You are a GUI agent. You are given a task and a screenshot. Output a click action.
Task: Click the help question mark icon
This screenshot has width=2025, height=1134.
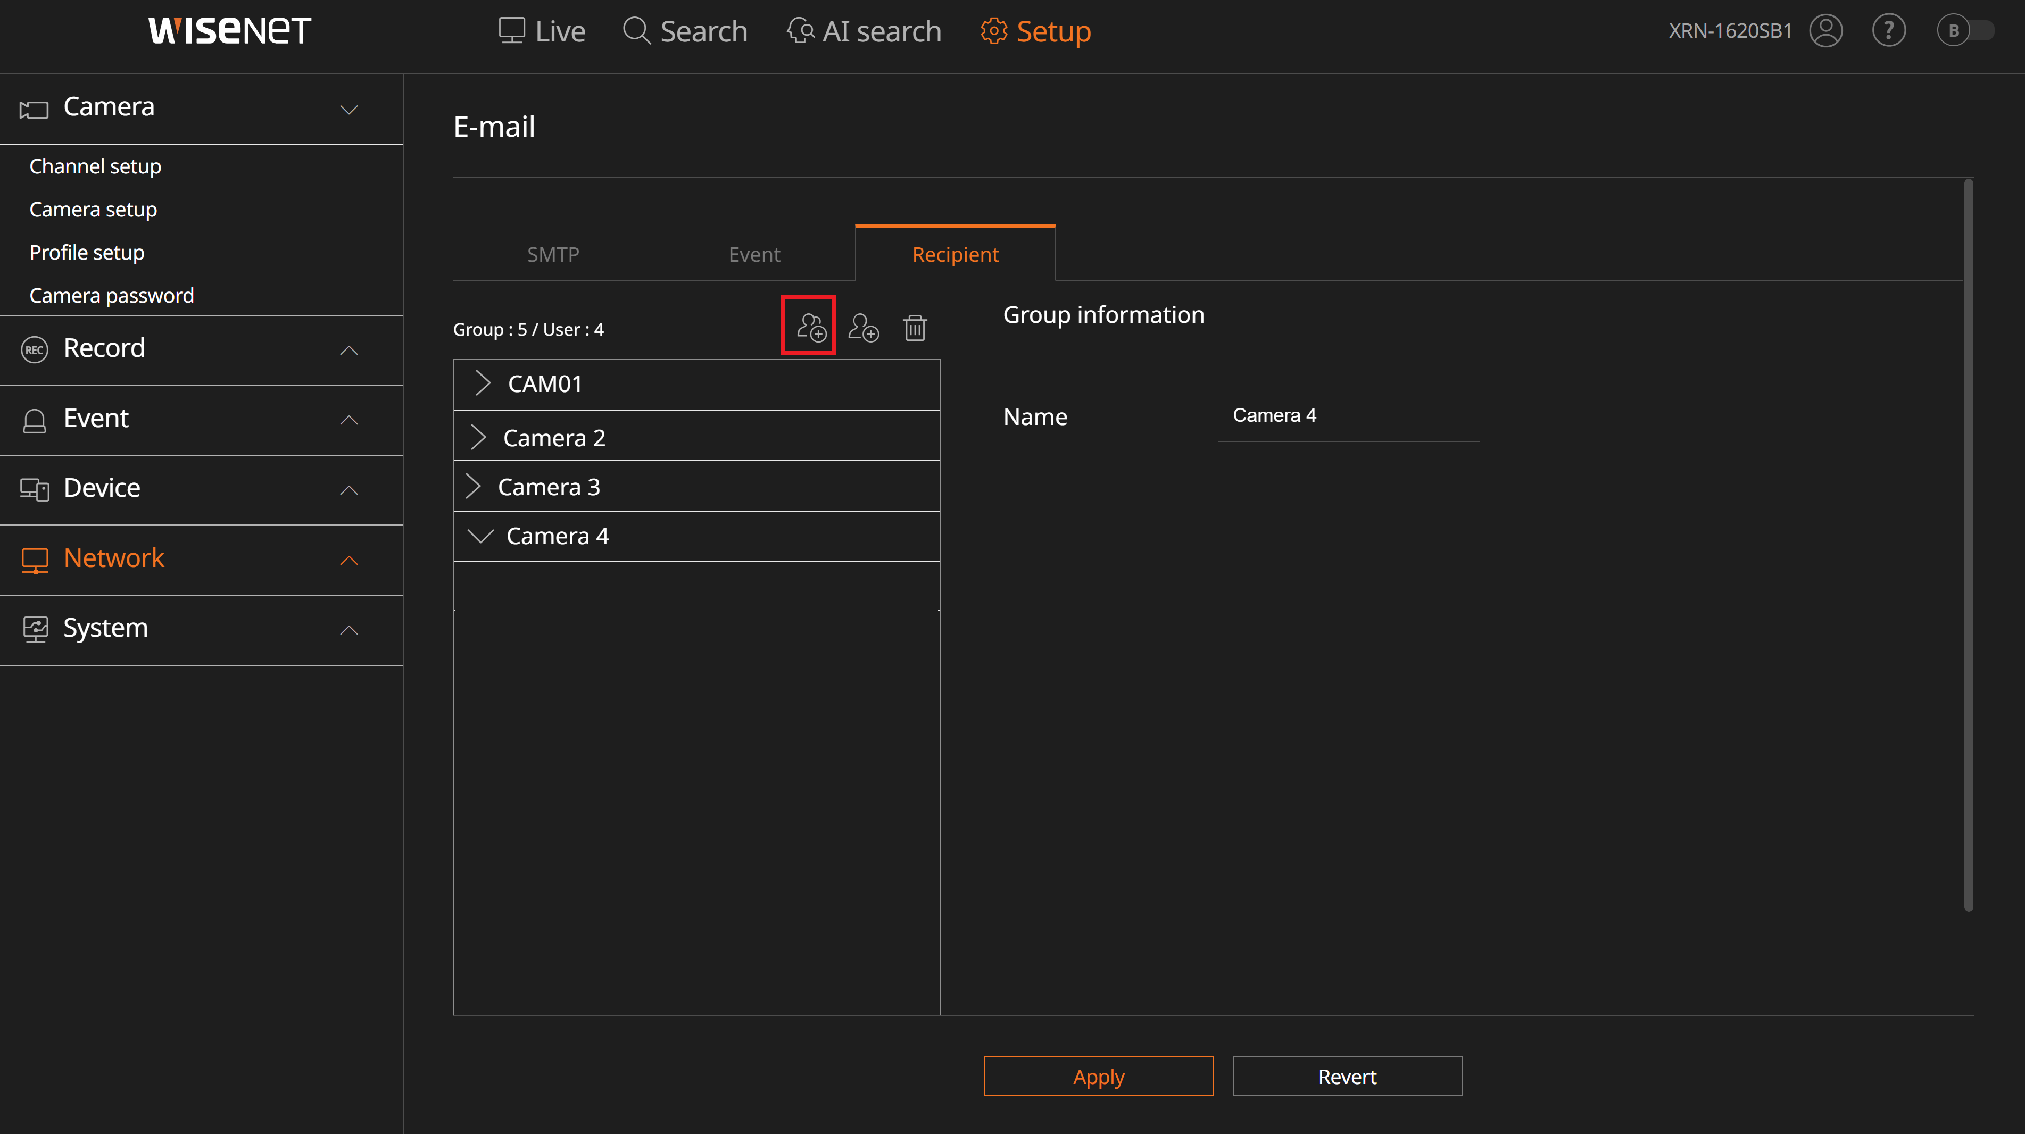coord(1890,31)
